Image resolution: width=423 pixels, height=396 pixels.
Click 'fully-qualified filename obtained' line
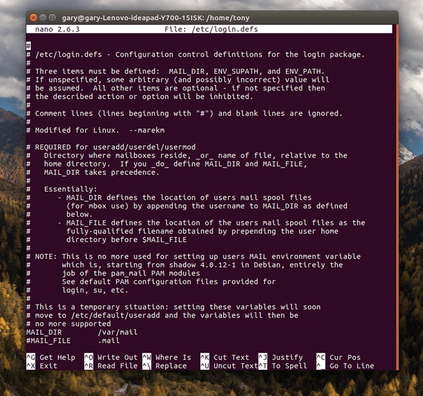click(x=183, y=231)
